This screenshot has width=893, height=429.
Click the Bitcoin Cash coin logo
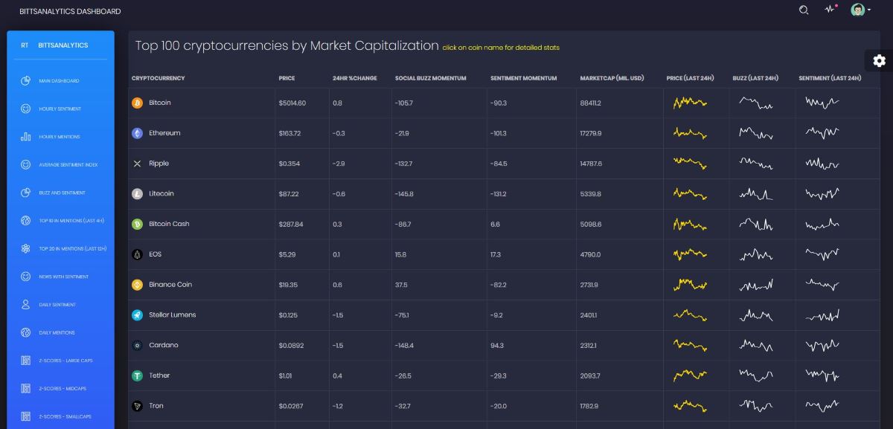[x=137, y=224]
